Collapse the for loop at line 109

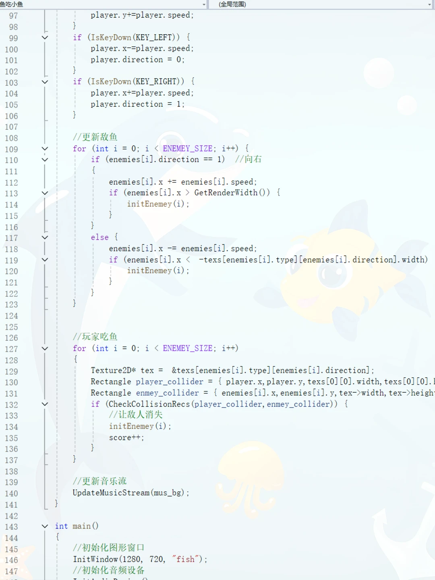point(45,149)
